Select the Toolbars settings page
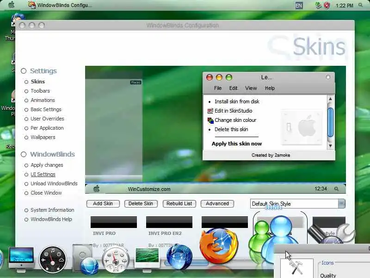The height and width of the screenshot is (278, 370). click(x=40, y=91)
